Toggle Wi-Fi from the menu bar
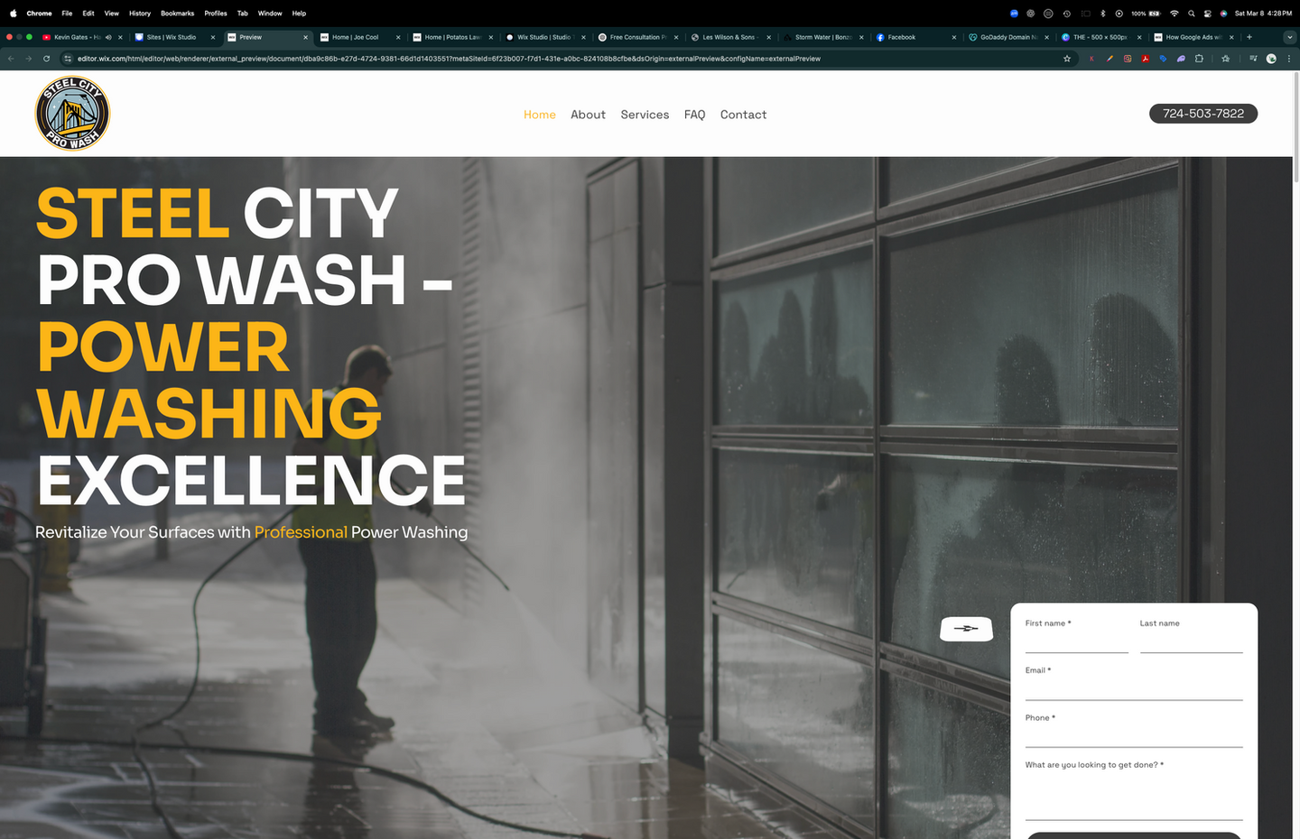Screen dimensions: 1300x839 [1174, 14]
